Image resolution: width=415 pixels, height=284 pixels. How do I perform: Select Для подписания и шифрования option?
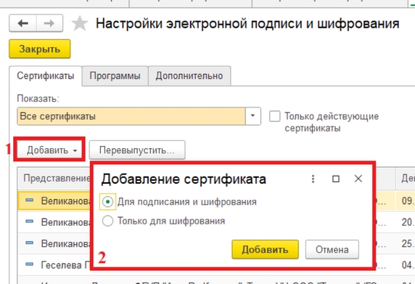107,202
